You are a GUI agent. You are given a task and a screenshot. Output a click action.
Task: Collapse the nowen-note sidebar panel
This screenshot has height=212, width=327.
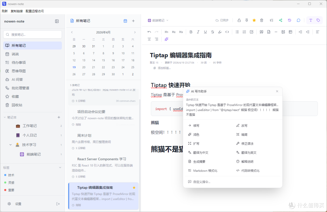57,21
